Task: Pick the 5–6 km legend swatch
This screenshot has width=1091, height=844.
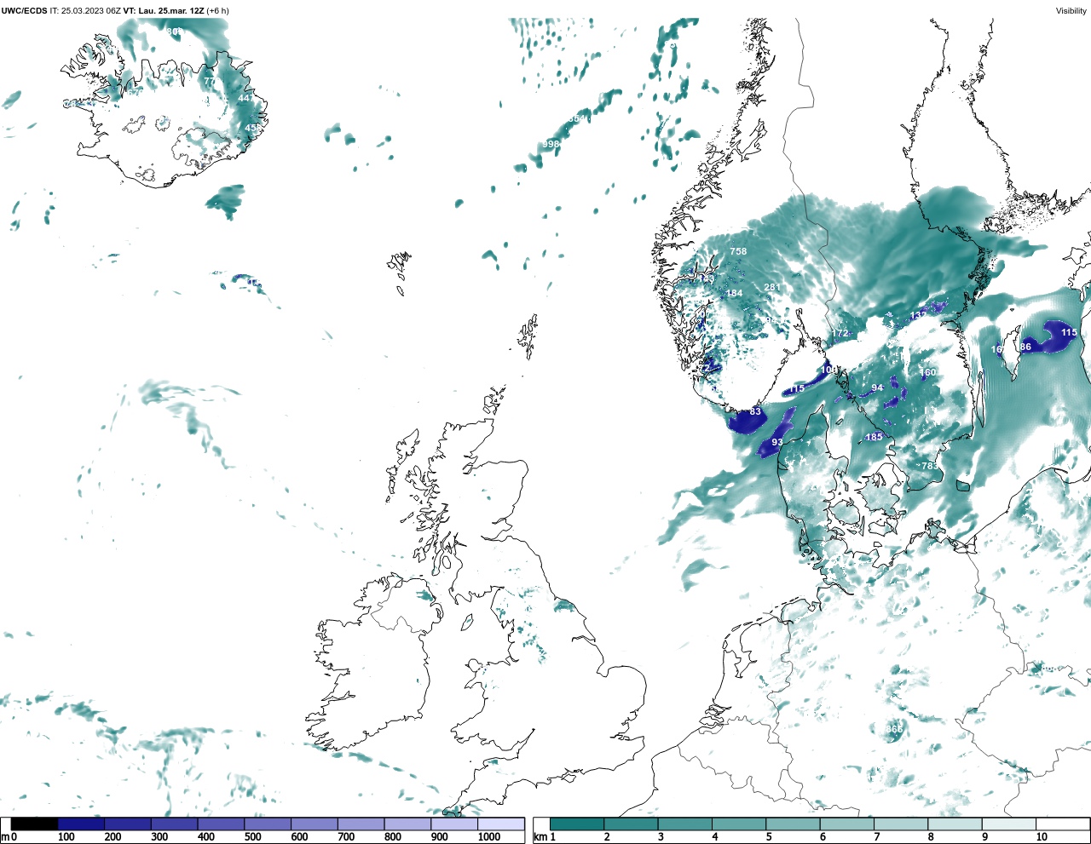Action: [x=793, y=824]
